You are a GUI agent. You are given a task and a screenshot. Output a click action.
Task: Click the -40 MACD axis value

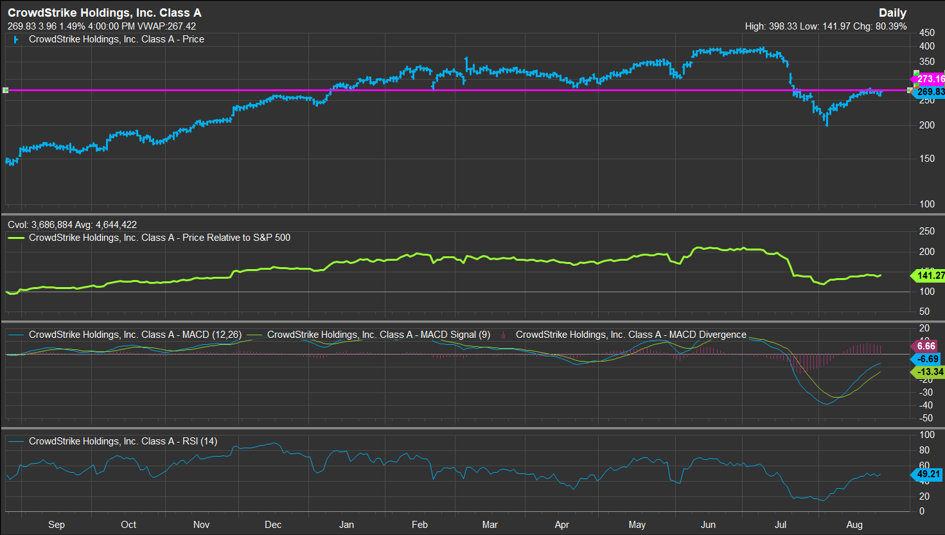tap(925, 405)
